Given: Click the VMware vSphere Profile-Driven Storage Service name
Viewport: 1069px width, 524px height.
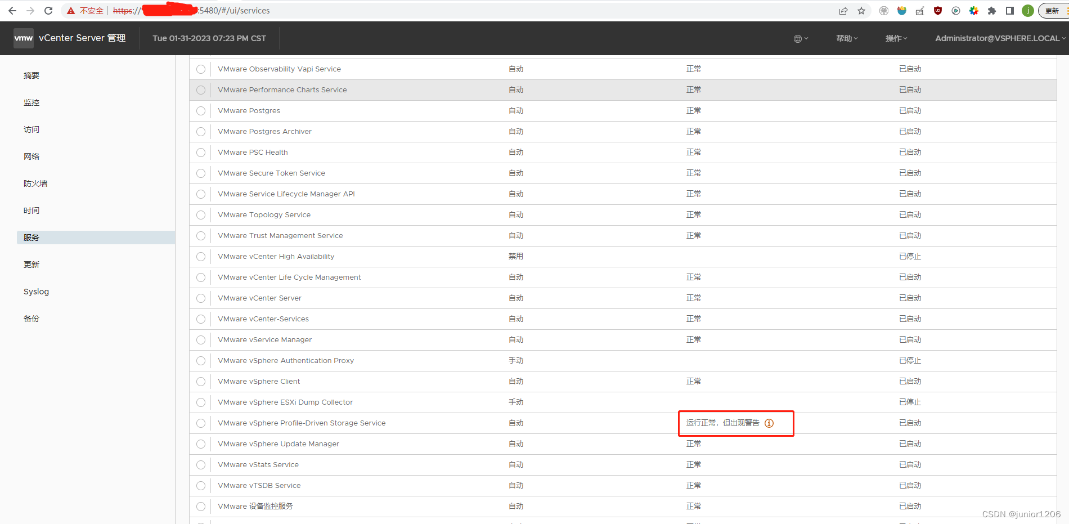Looking at the screenshot, I should [x=302, y=423].
